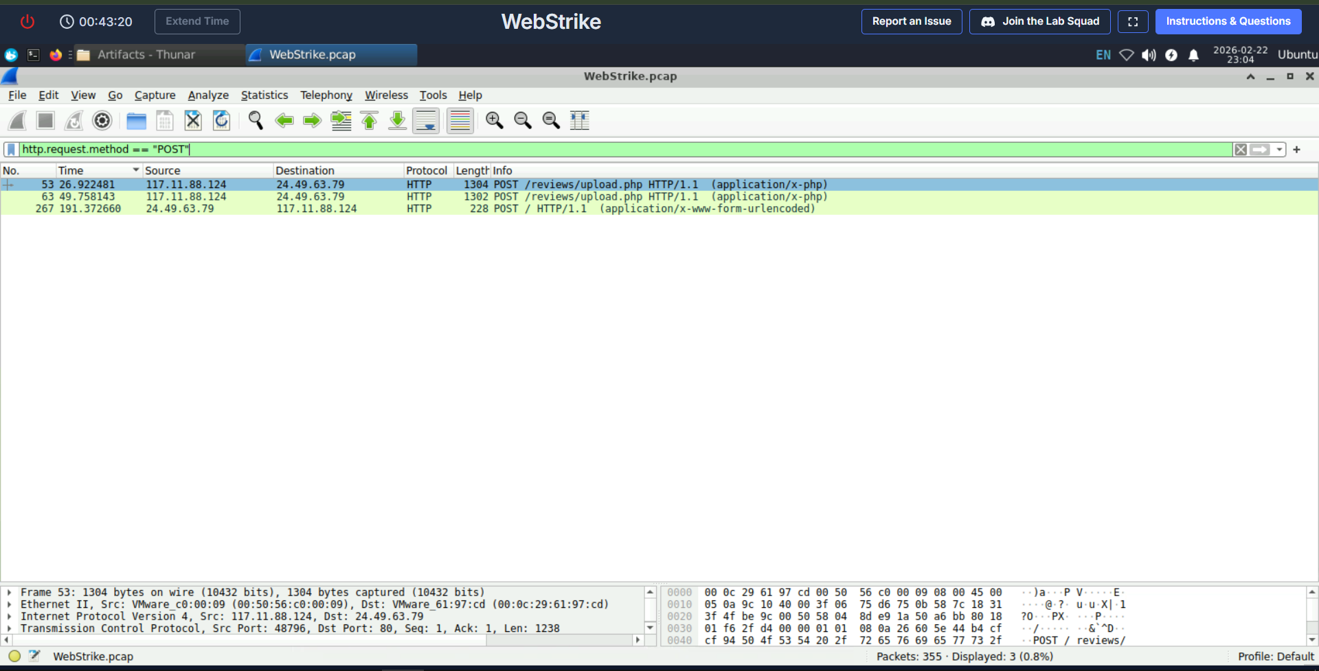This screenshot has width=1319, height=671.
Task: Close this capture file icon
Action: pyautogui.click(x=193, y=121)
